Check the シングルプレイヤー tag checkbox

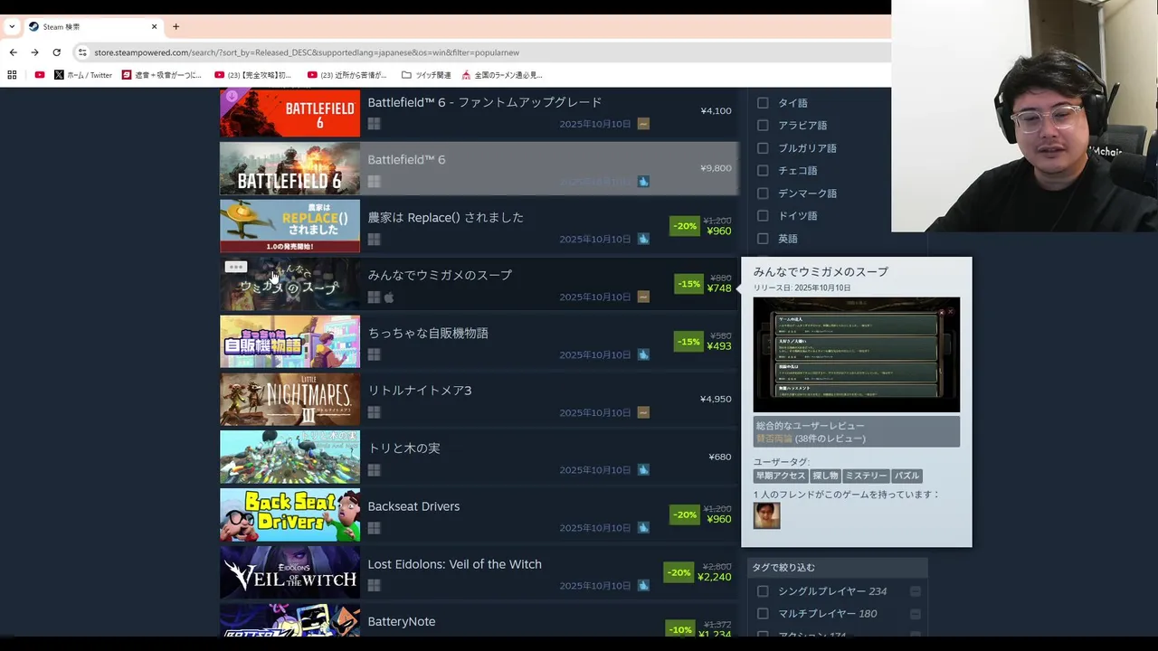pos(763,591)
